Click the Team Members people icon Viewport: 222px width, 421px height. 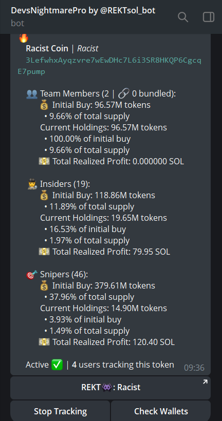(32, 94)
